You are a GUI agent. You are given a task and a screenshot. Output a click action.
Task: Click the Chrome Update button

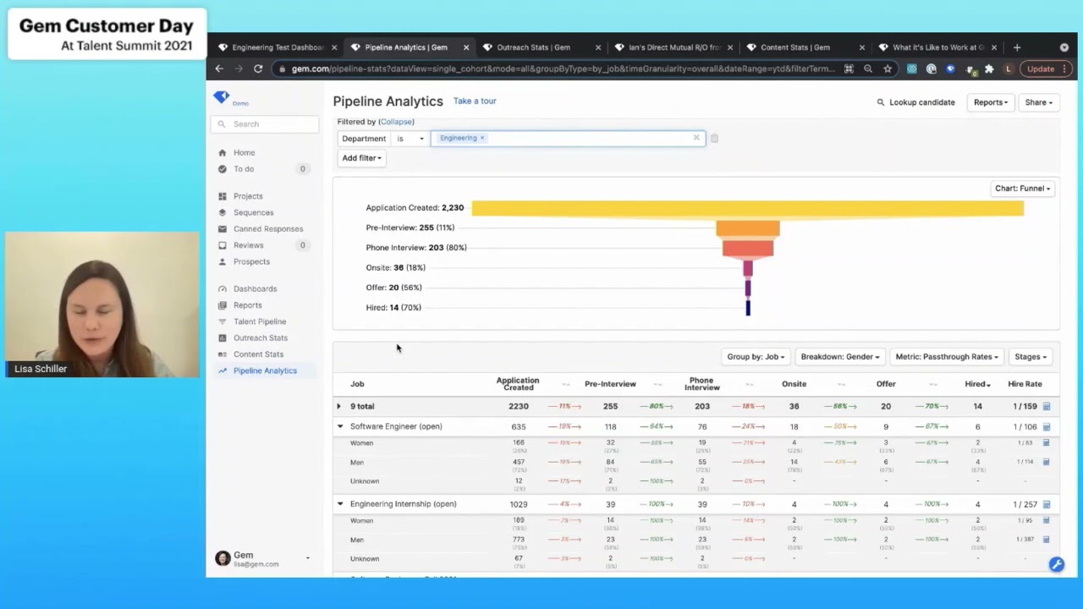click(1044, 69)
